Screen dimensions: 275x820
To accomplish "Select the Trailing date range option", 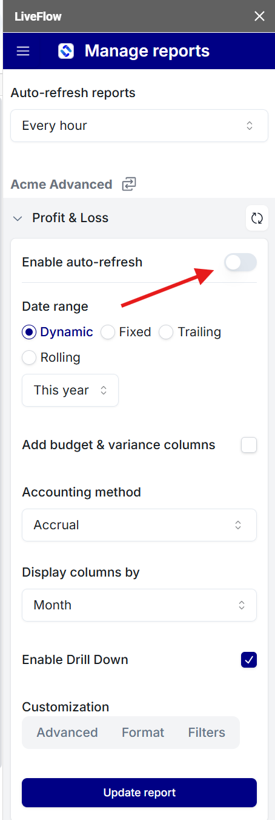I will pos(190,332).
